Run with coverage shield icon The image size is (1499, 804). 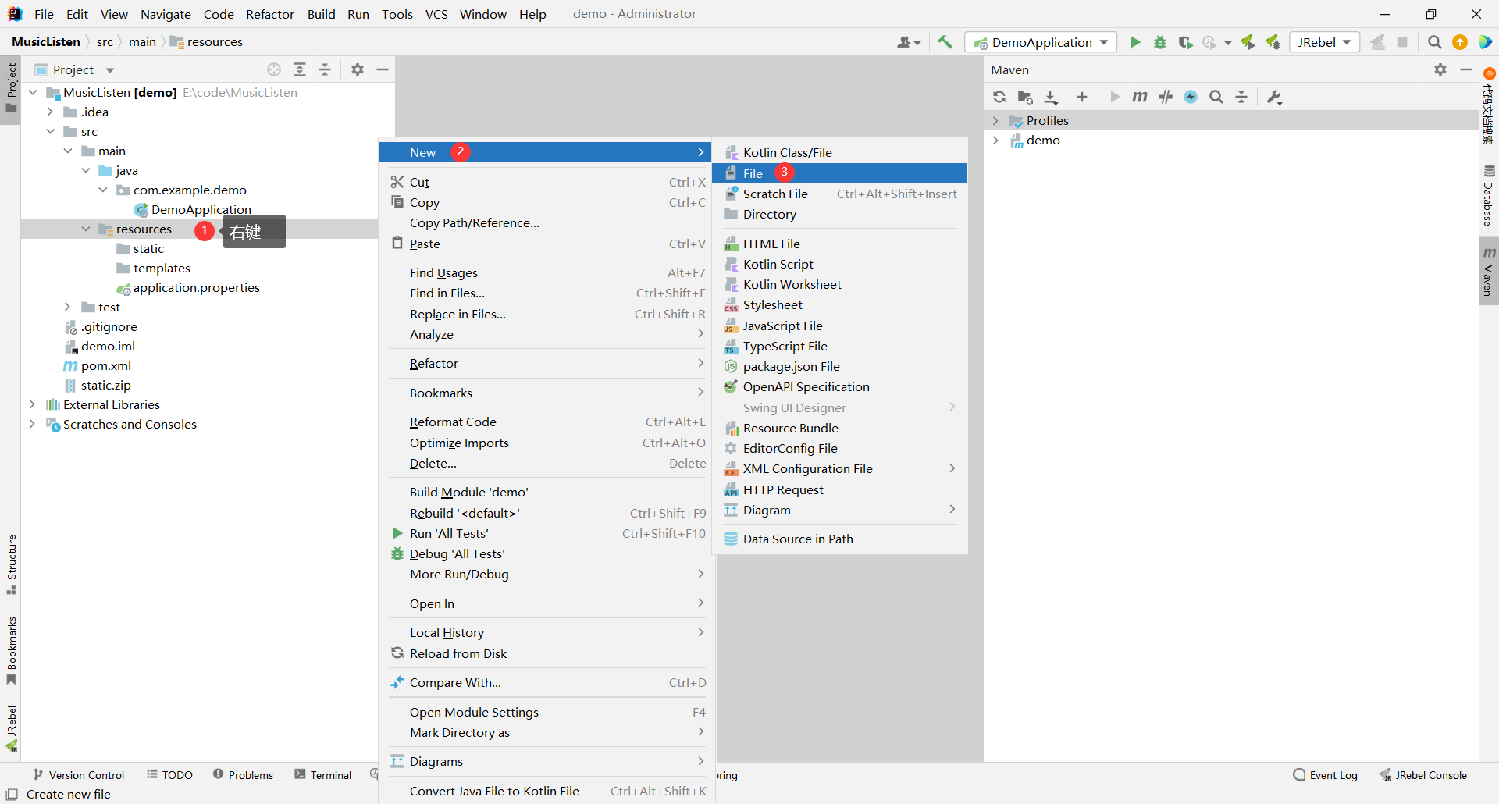1185,42
